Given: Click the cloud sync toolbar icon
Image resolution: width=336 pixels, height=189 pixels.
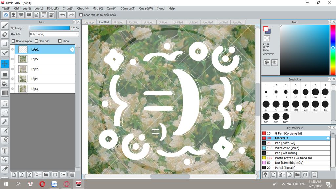Looking at the screenshot, I should pos(6,15).
